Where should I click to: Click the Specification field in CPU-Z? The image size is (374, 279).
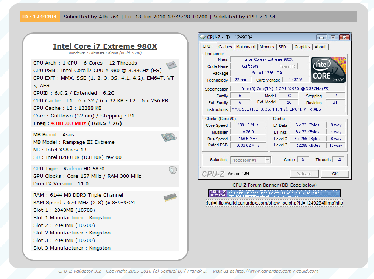click(288, 89)
